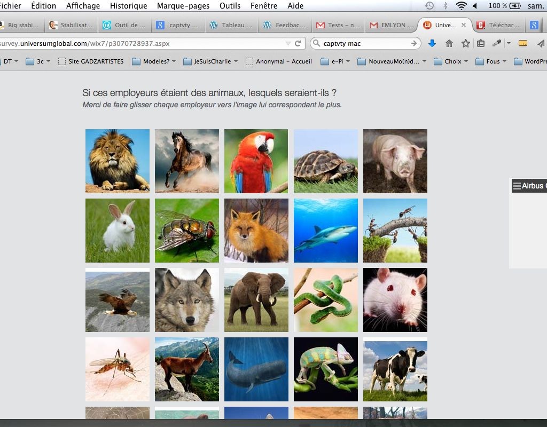Open the bookmarks list icon
547x427 pixels.
[481, 43]
